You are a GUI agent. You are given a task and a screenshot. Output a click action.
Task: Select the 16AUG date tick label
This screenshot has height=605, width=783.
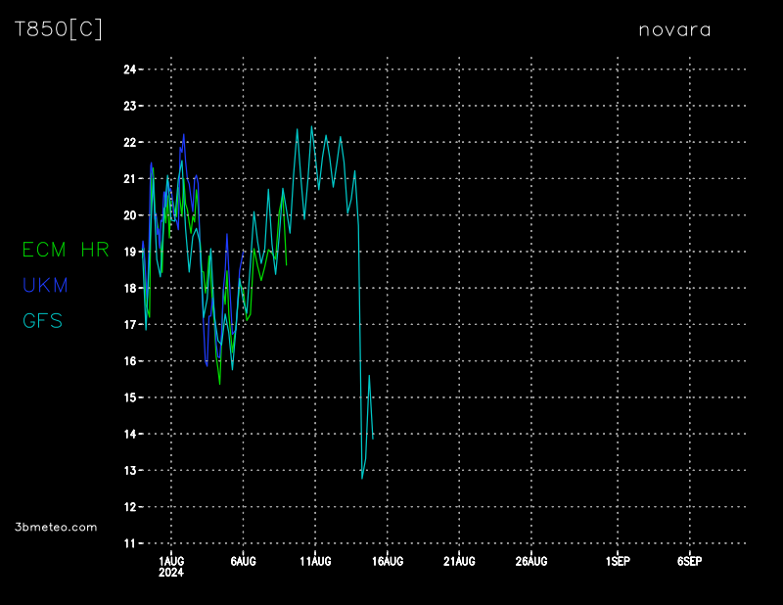point(388,561)
